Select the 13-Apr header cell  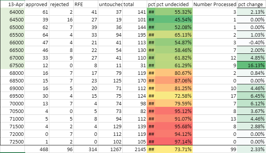click(13, 4)
